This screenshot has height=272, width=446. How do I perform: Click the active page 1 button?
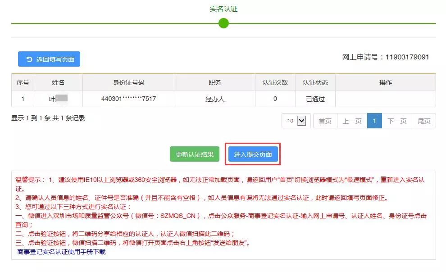coord(374,121)
